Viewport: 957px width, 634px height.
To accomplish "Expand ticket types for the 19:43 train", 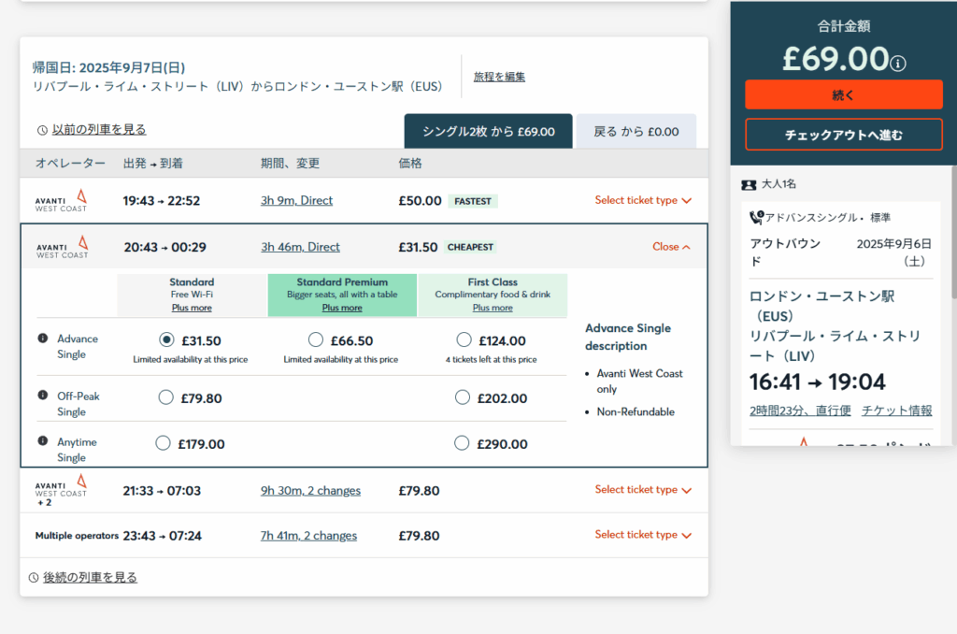I will 643,200.
